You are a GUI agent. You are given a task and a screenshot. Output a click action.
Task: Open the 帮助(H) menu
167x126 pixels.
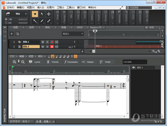pos(92,8)
